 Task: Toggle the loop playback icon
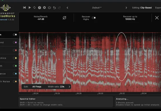click(34, 7)
